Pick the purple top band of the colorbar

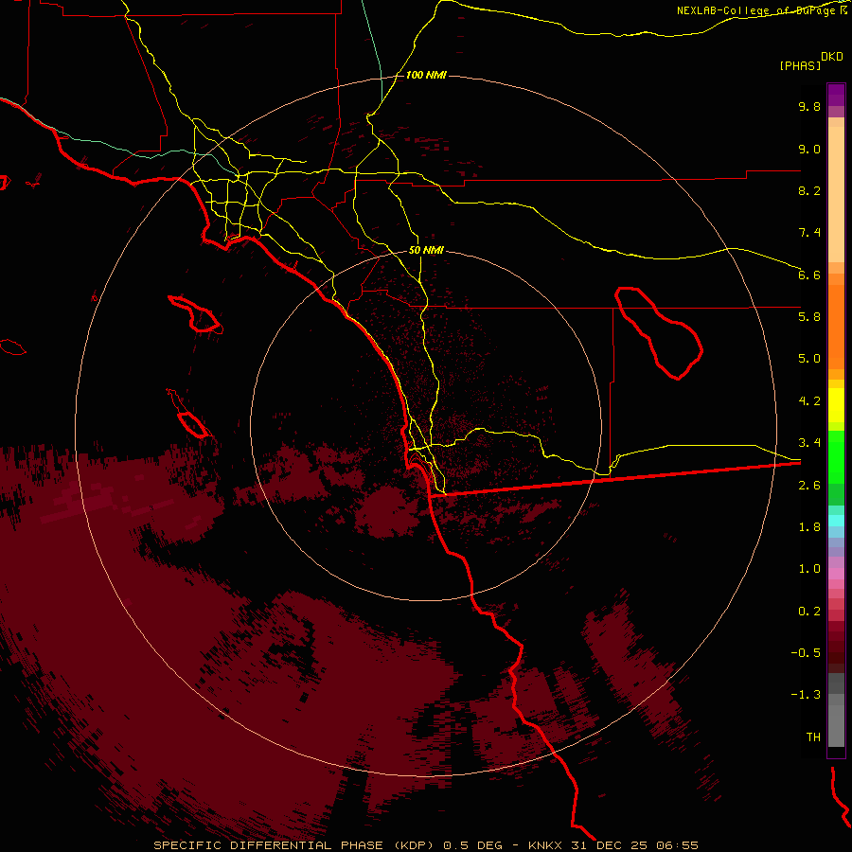click(x=836, y=95)
